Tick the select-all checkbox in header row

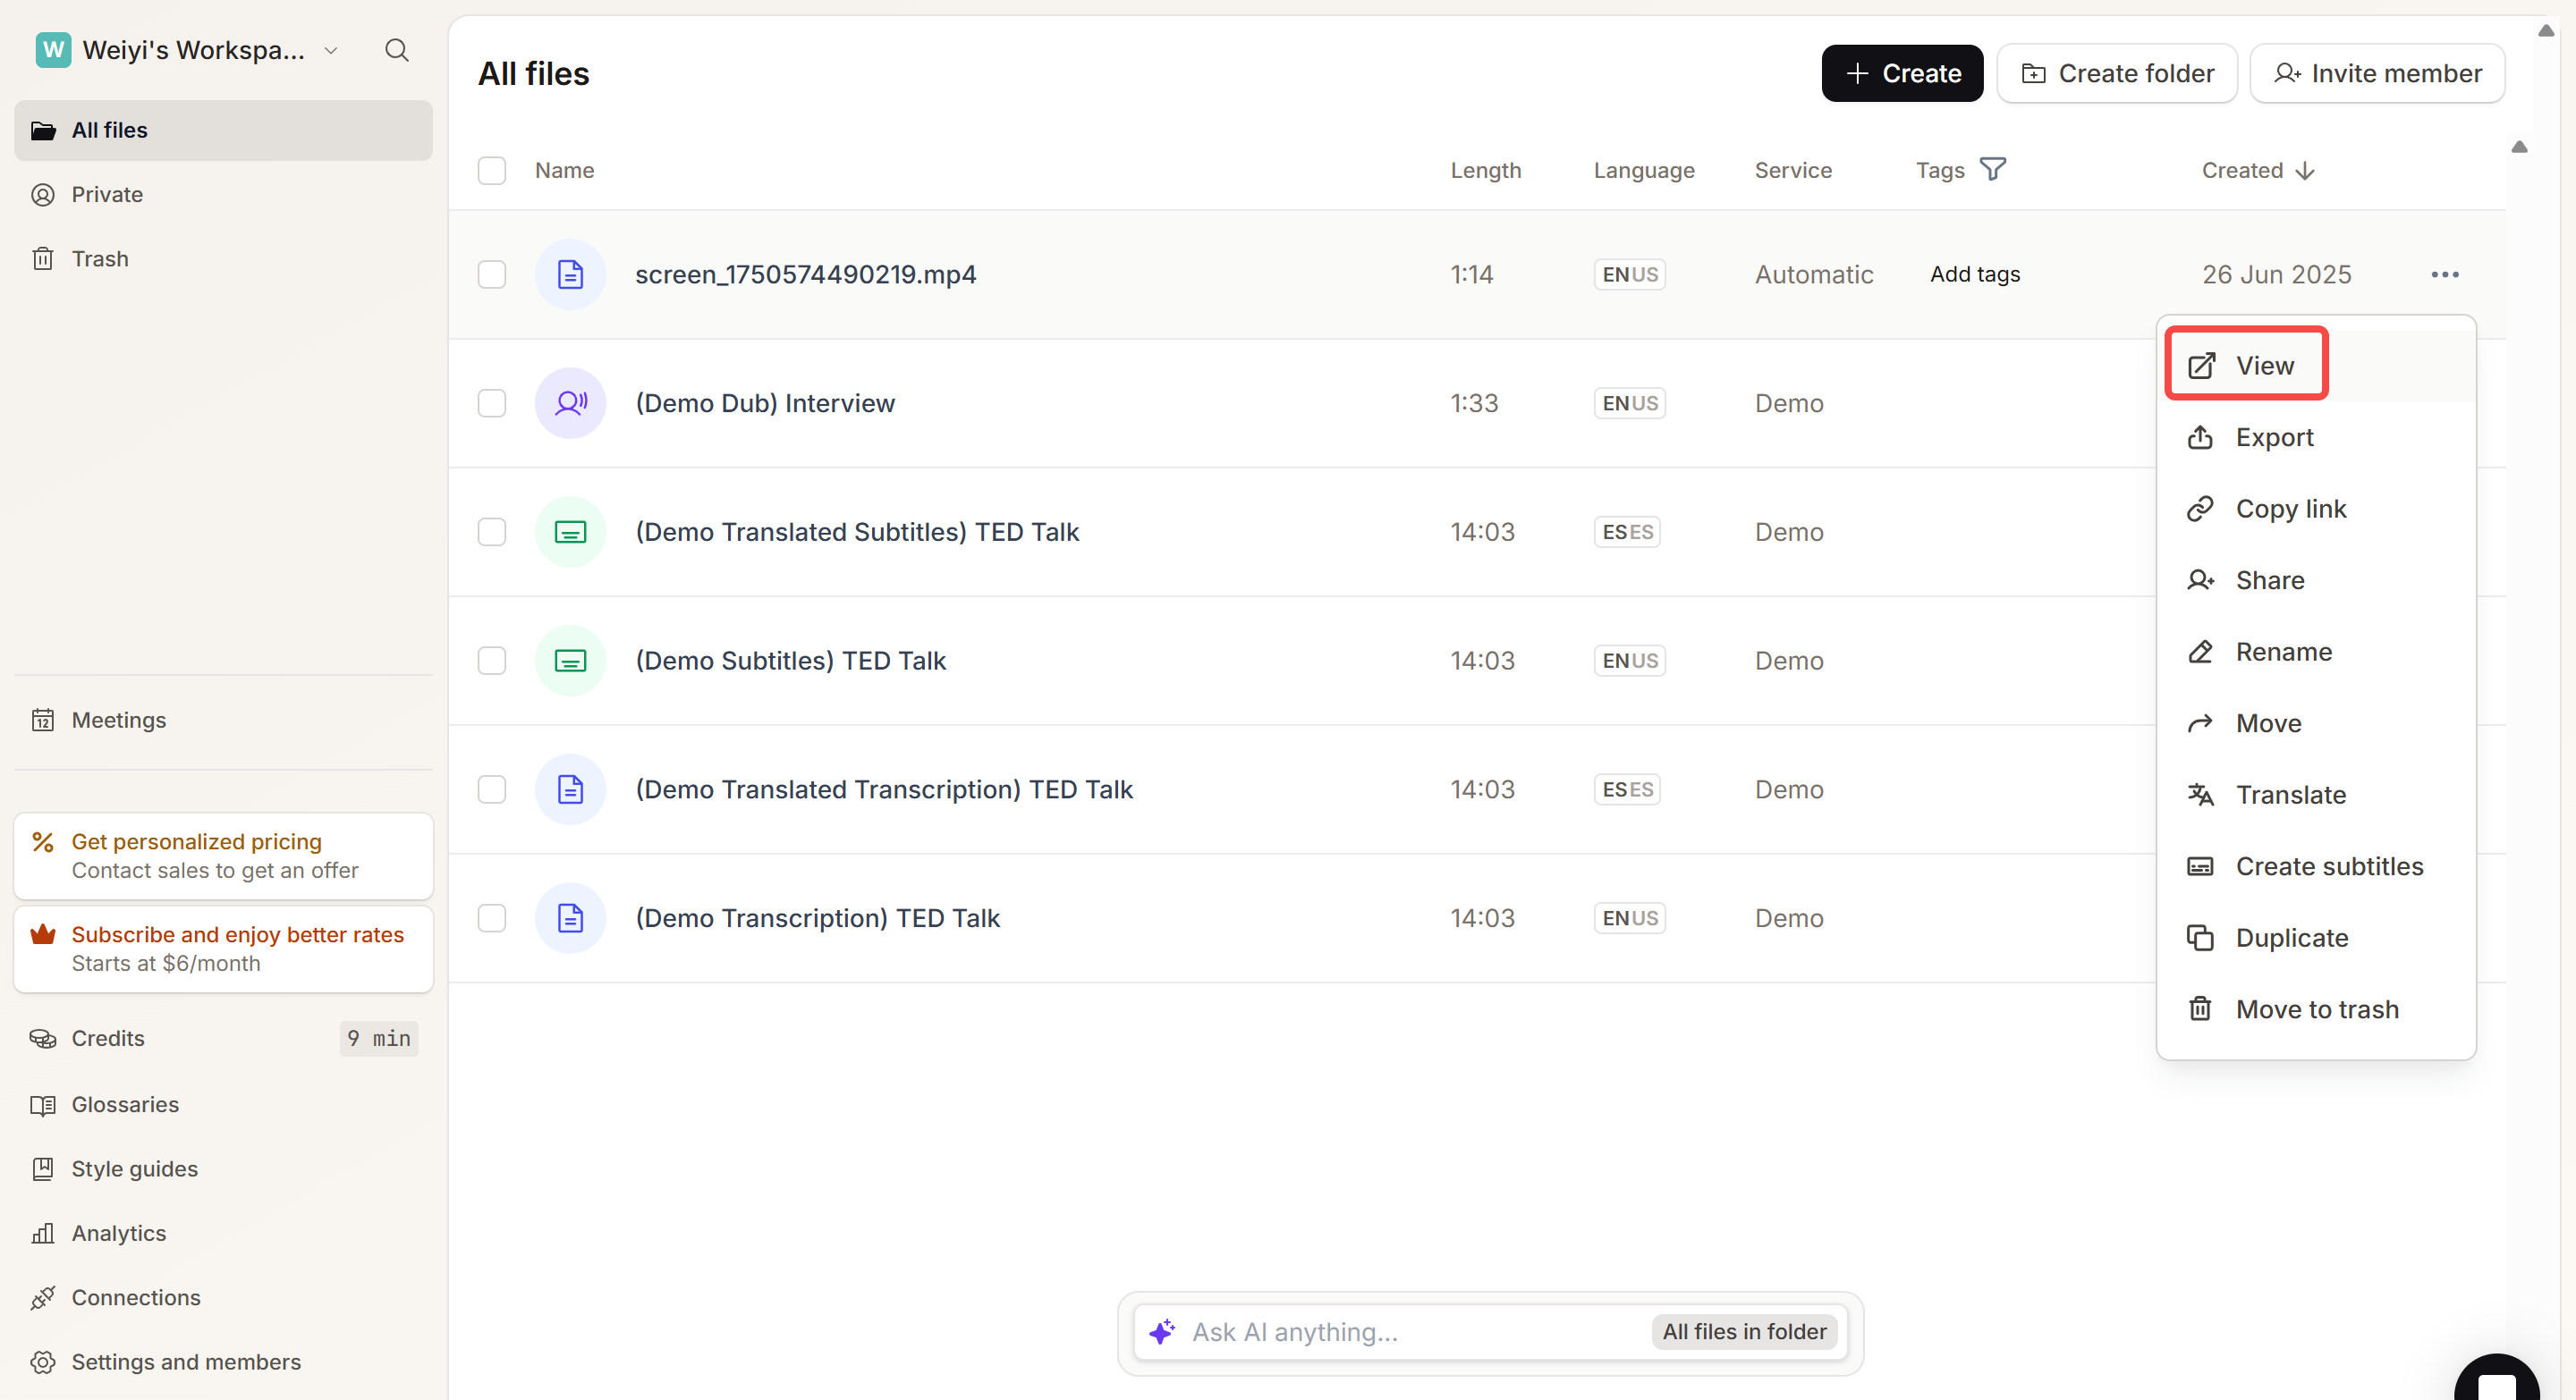pos(491,170)
